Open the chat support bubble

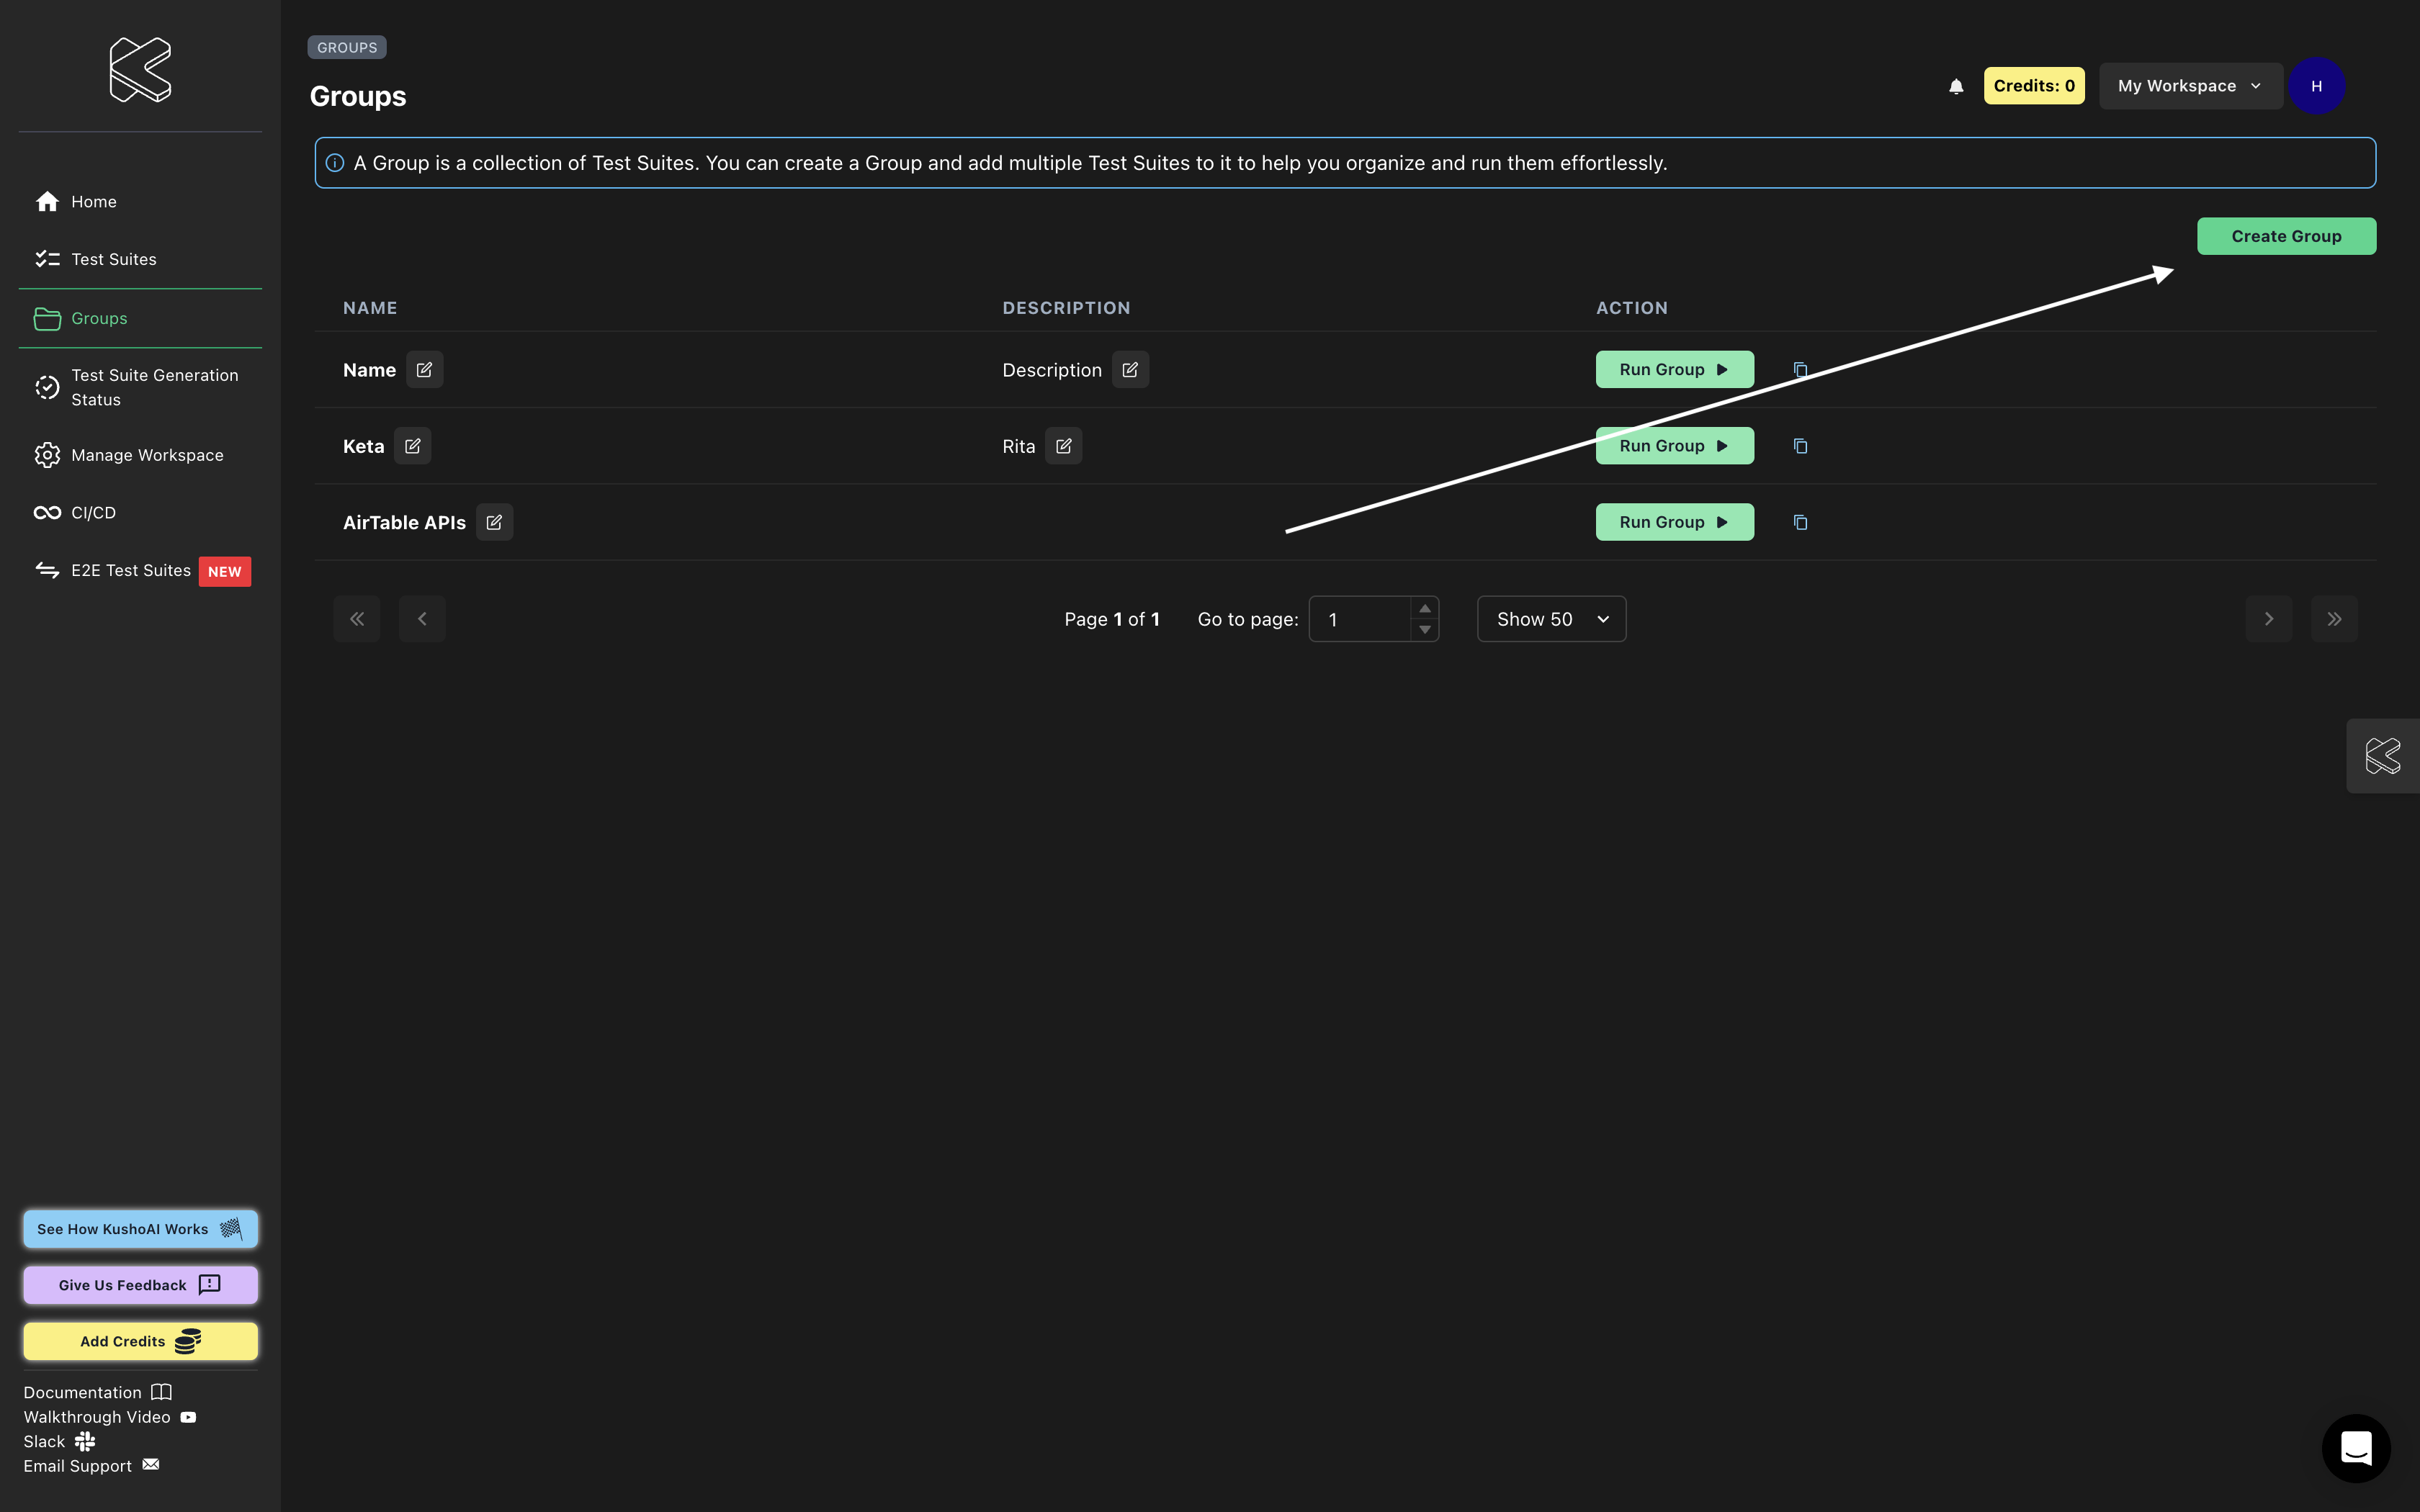[x=2355, y=1447]
